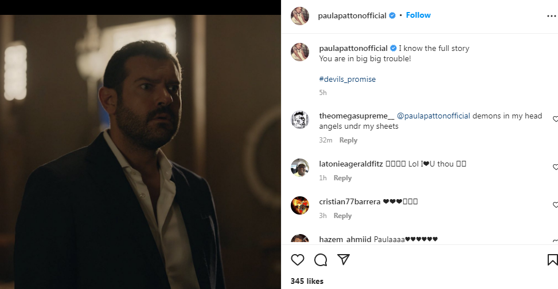Save post with bookmark icon
Viewport: 558px width, 289px height.
552,260
